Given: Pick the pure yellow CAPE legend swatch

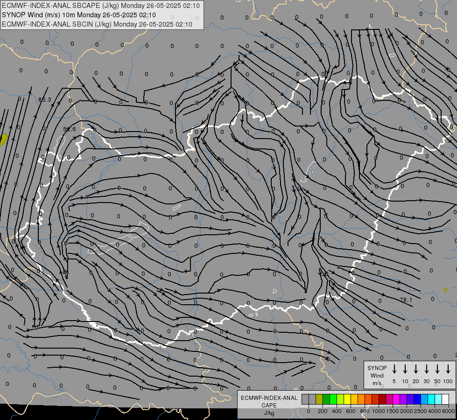Looking at the screenshot, I should pos(347,399).
